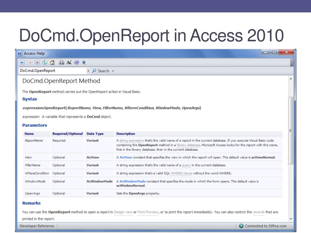Screen dimensions: 311x233
Task: Follow the AcView constant link
Action: (126, 157)
